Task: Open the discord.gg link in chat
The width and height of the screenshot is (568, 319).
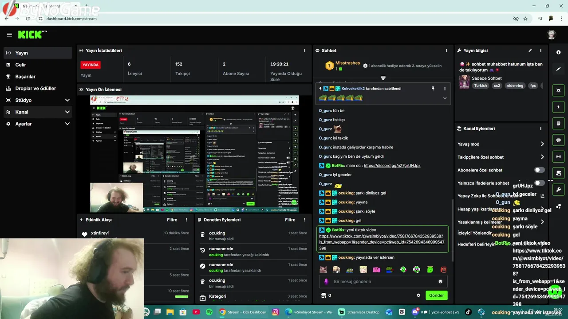Action: [392, 165]
